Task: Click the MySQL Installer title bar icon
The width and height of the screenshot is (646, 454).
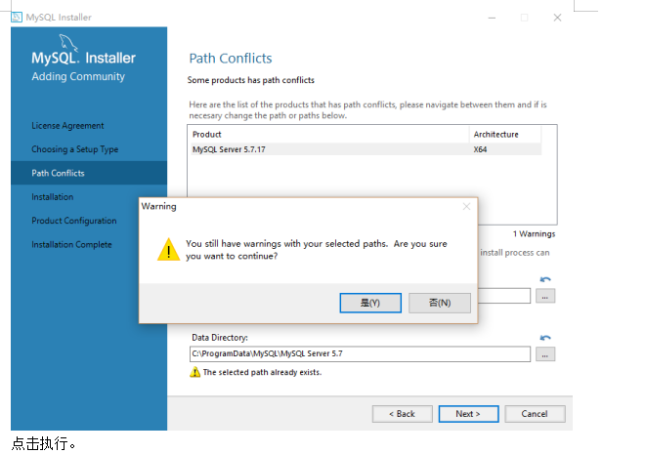Action: point(17,17)
